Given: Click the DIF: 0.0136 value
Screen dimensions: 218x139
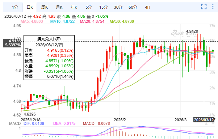Looking at the screenshot, I should coord(34,123).
